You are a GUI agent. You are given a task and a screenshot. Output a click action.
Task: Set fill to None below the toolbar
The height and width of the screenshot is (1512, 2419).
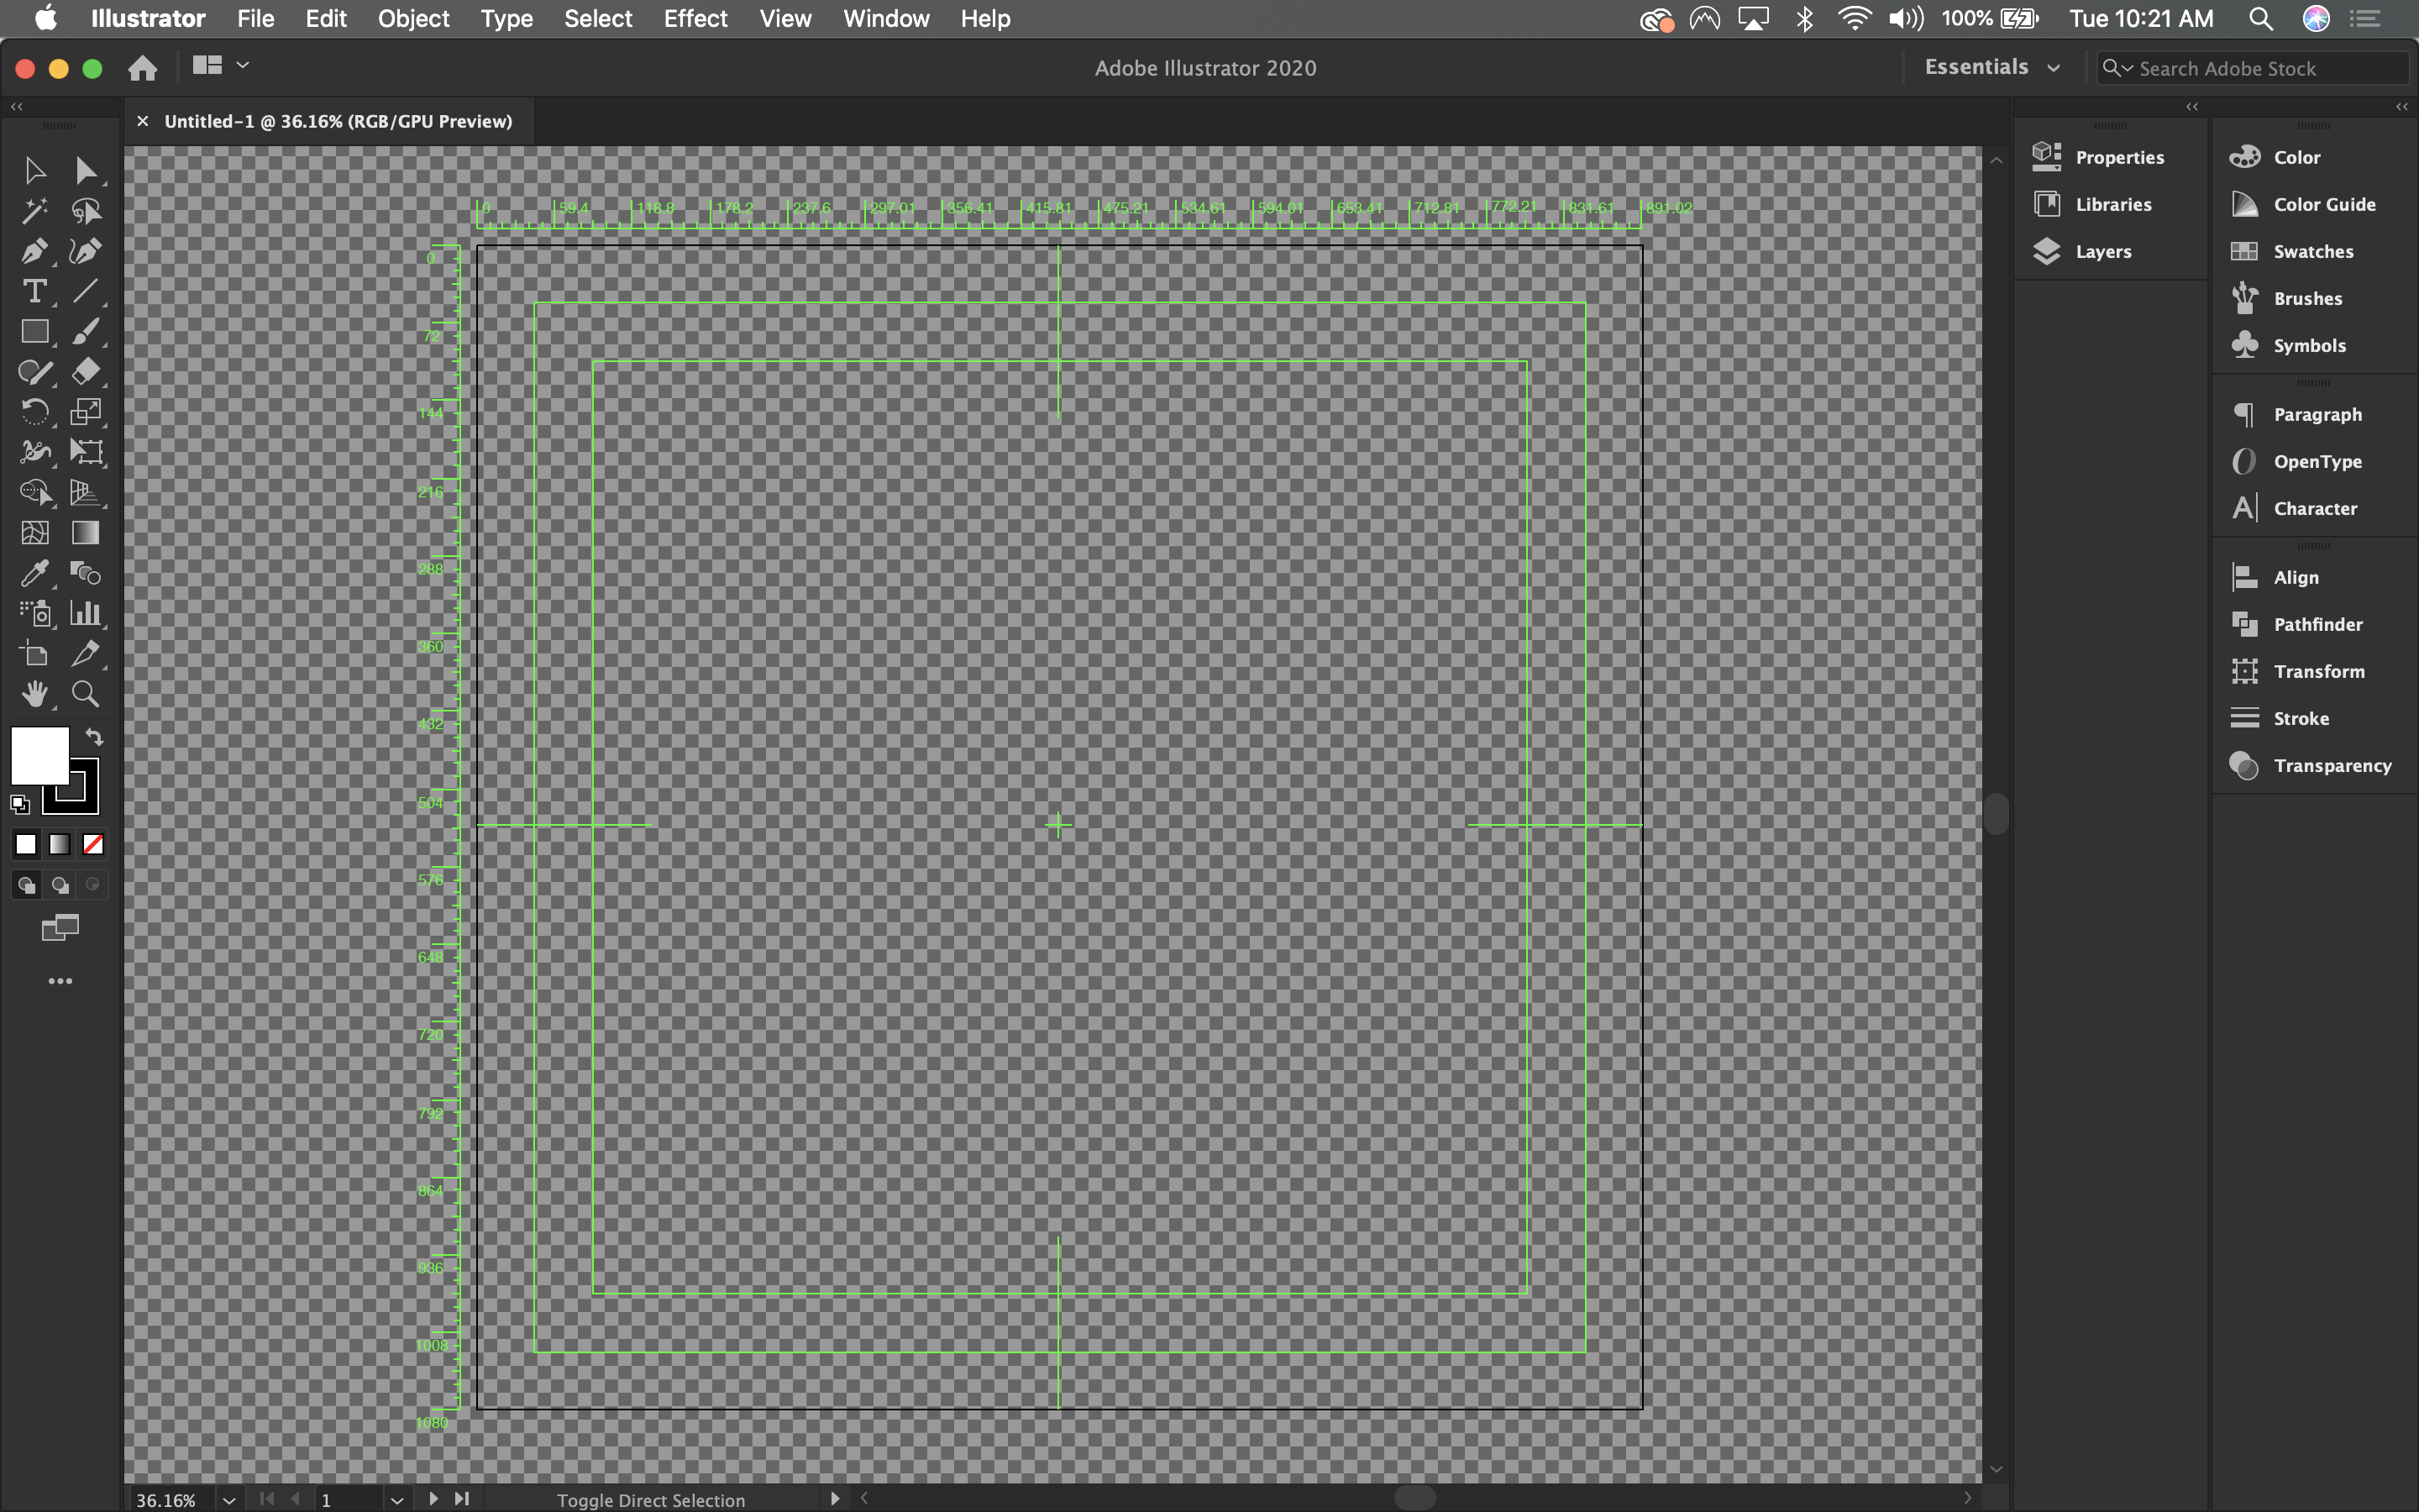tap(92, 844)
